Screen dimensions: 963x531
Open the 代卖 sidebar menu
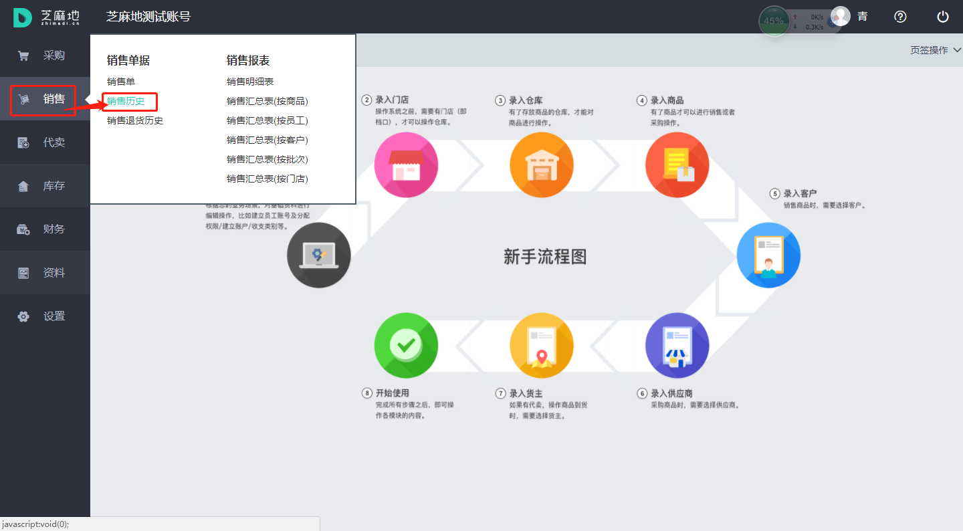(x=45, y=142)
